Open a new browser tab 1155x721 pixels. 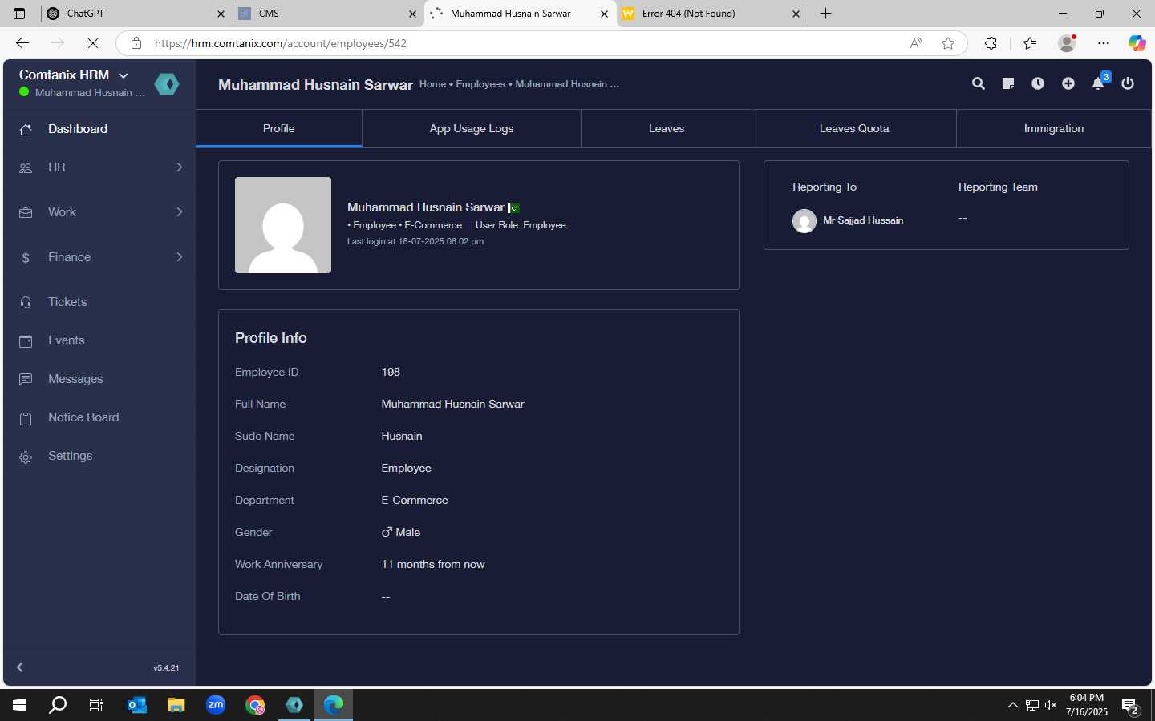[x=825, y=14]
